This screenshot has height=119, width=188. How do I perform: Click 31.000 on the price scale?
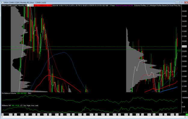pyautogui.click(x=184, y=36)
